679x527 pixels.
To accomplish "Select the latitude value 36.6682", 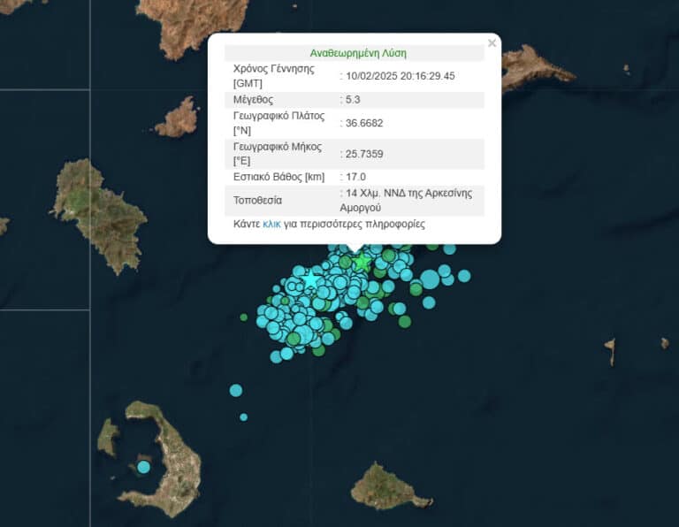I will [x=364, y=123].
